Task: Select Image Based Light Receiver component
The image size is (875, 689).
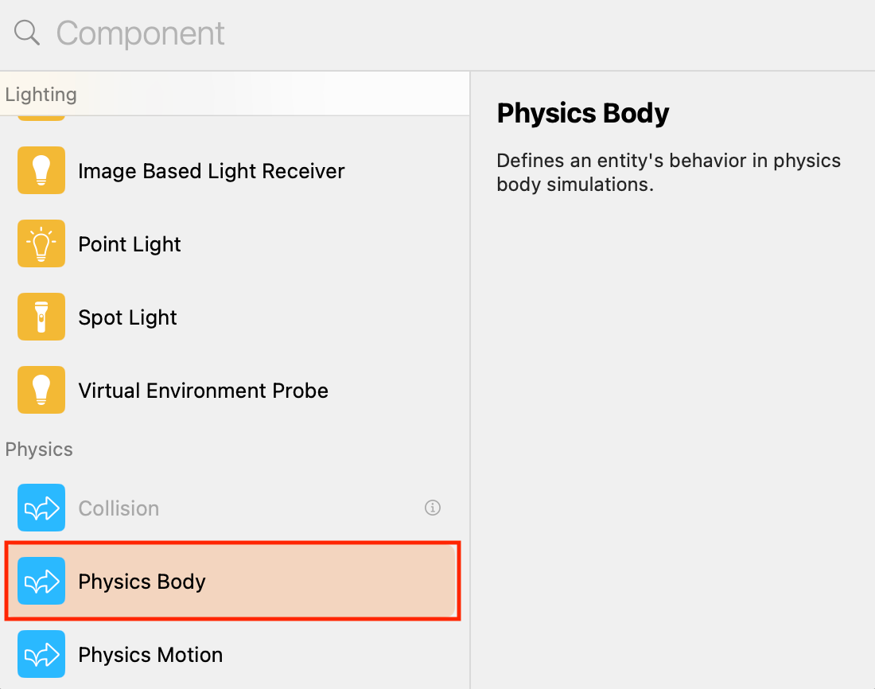Action: (x=211, y=171)
